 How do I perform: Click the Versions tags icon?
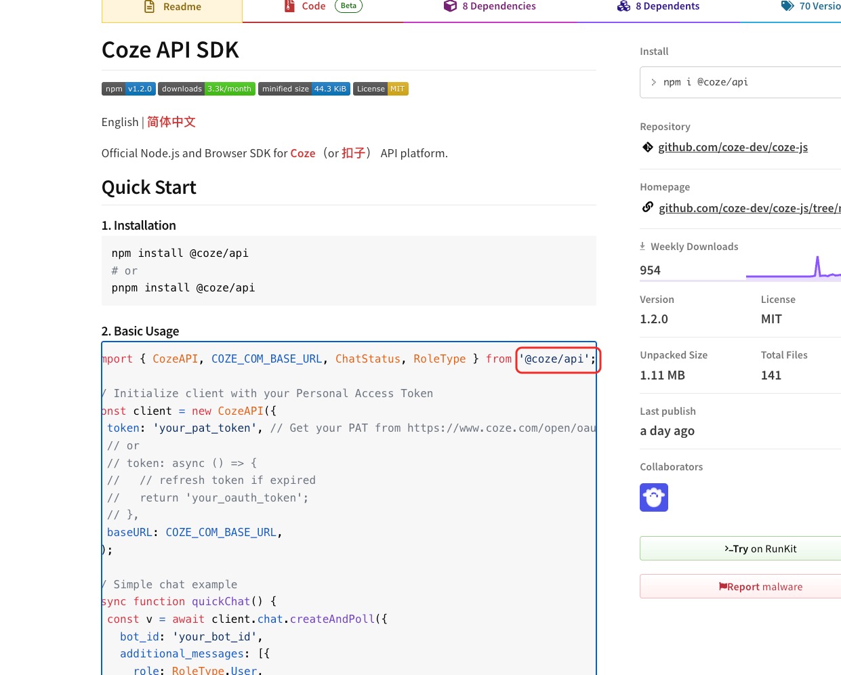click(x=787, y=6)
